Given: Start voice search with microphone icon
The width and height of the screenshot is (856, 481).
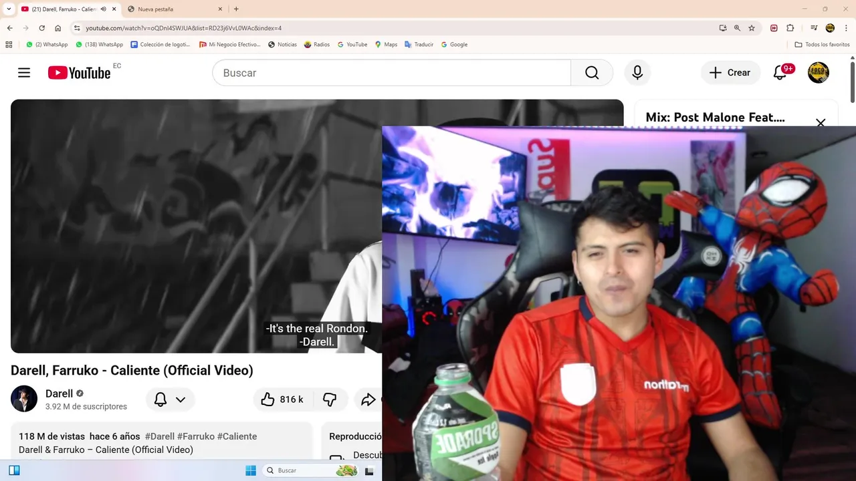Looking at the screenshot, I should point(637,73).
